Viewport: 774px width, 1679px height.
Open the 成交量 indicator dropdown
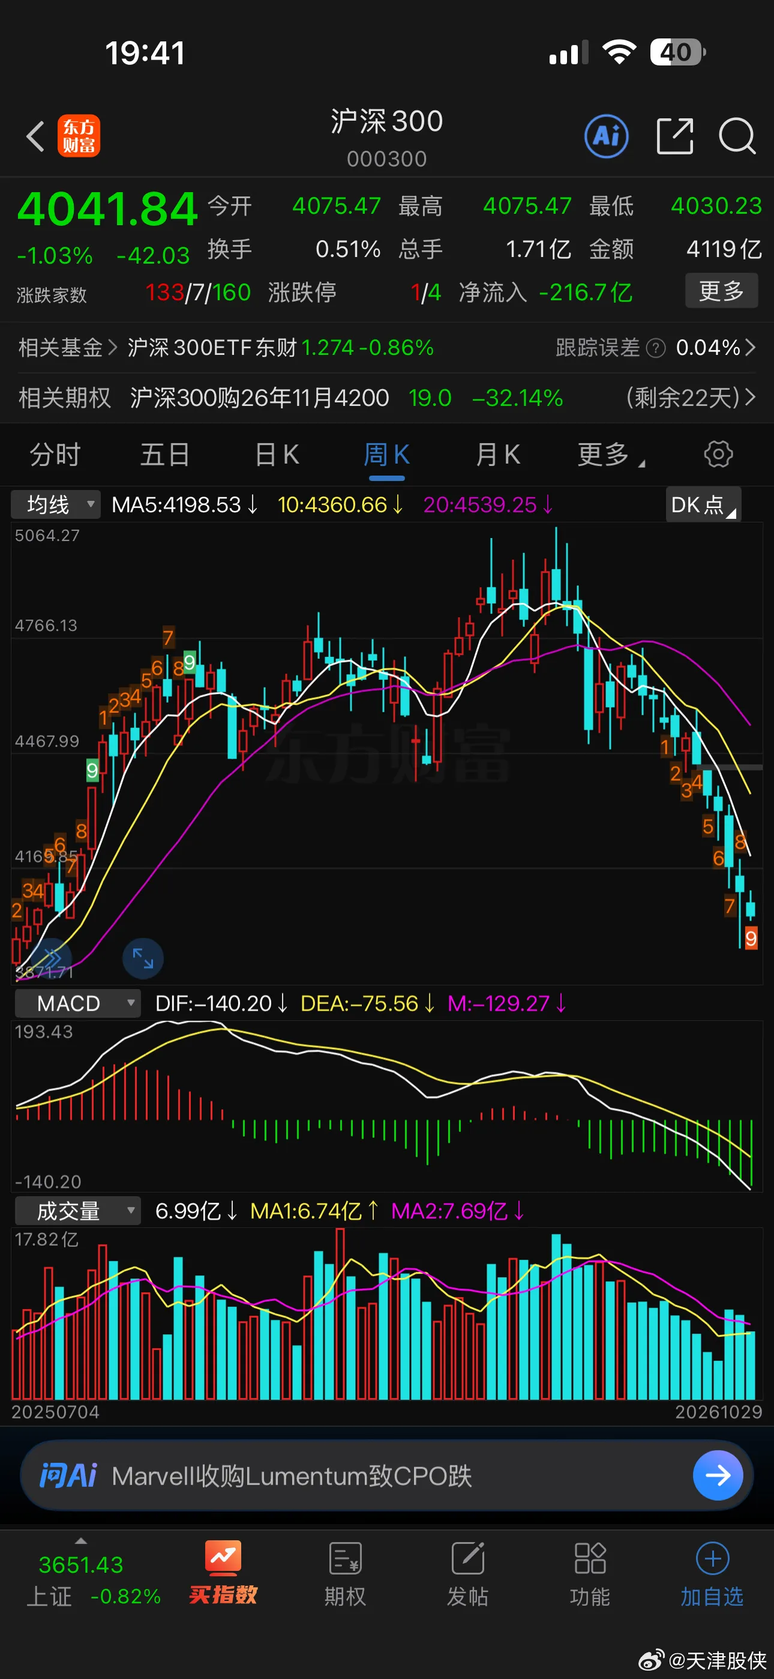78,1211
